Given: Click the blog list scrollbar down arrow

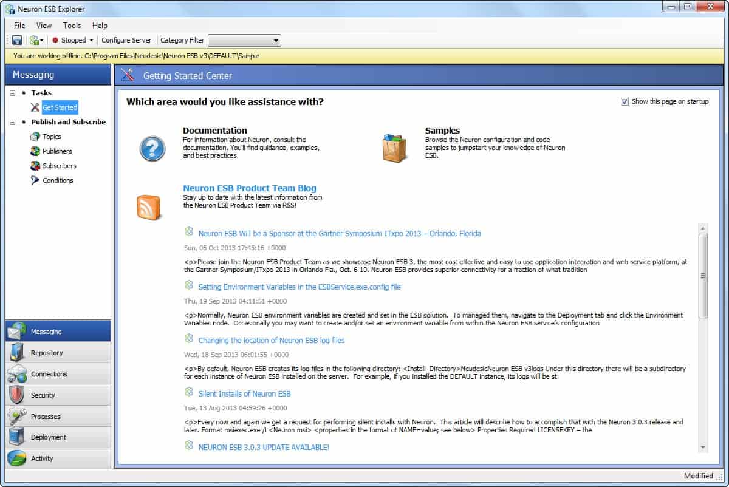Looking at the screenshot, I should pyautogui.click(x=703, y=448).
